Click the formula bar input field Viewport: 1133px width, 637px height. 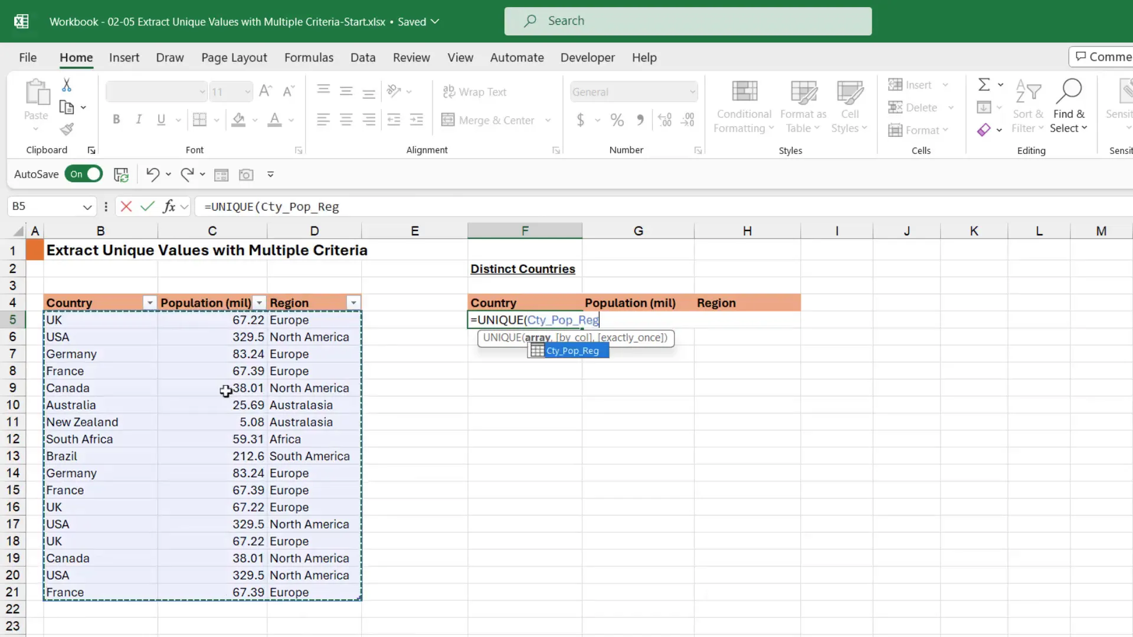(664, 206)
